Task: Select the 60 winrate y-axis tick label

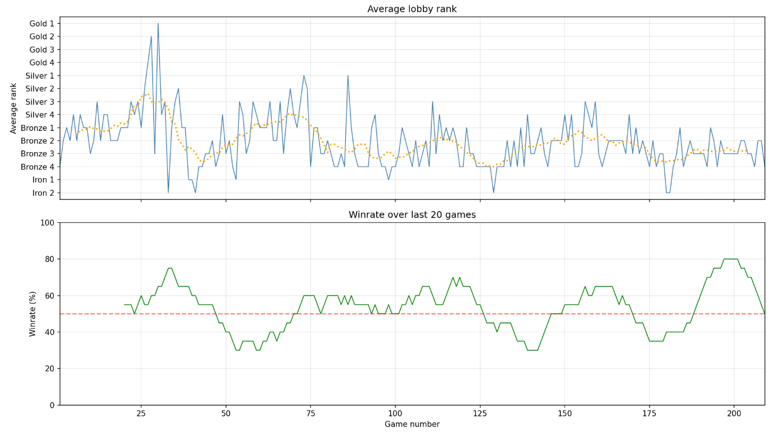Action: (x=49, y=296)
